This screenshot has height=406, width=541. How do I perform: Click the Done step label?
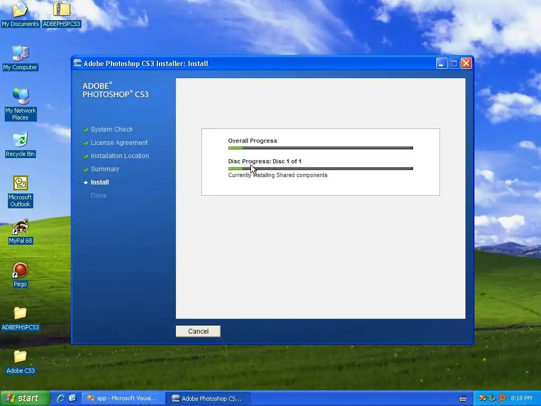(98, 196)
